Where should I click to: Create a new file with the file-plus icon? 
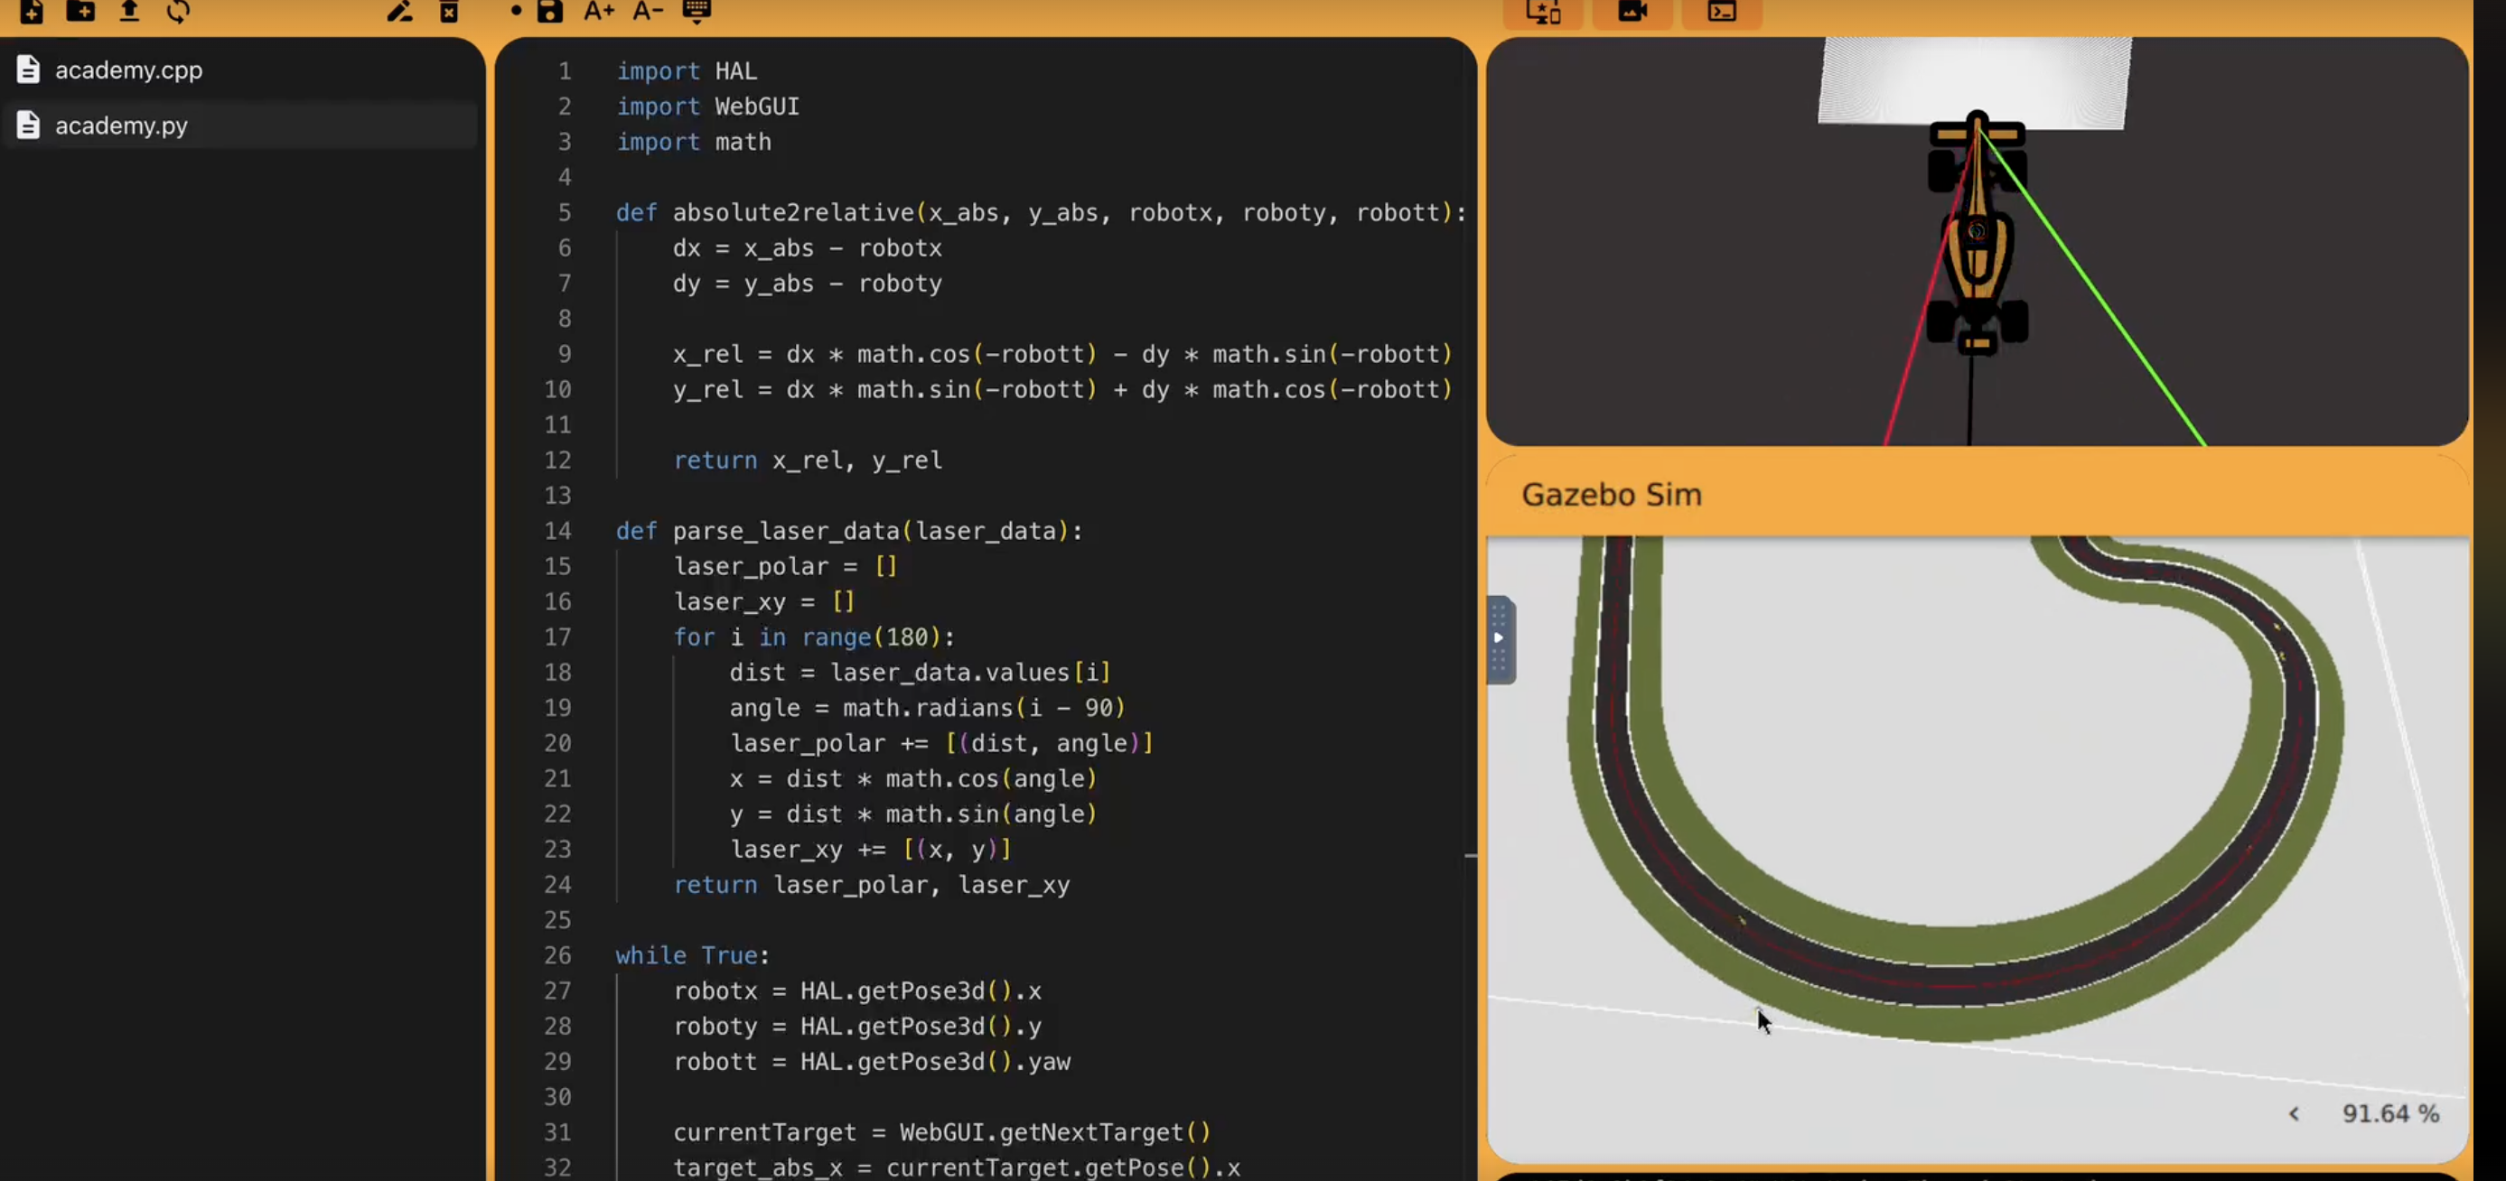pos(31,11)
